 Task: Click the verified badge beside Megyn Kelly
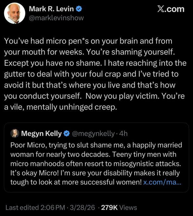pos(66,134)
